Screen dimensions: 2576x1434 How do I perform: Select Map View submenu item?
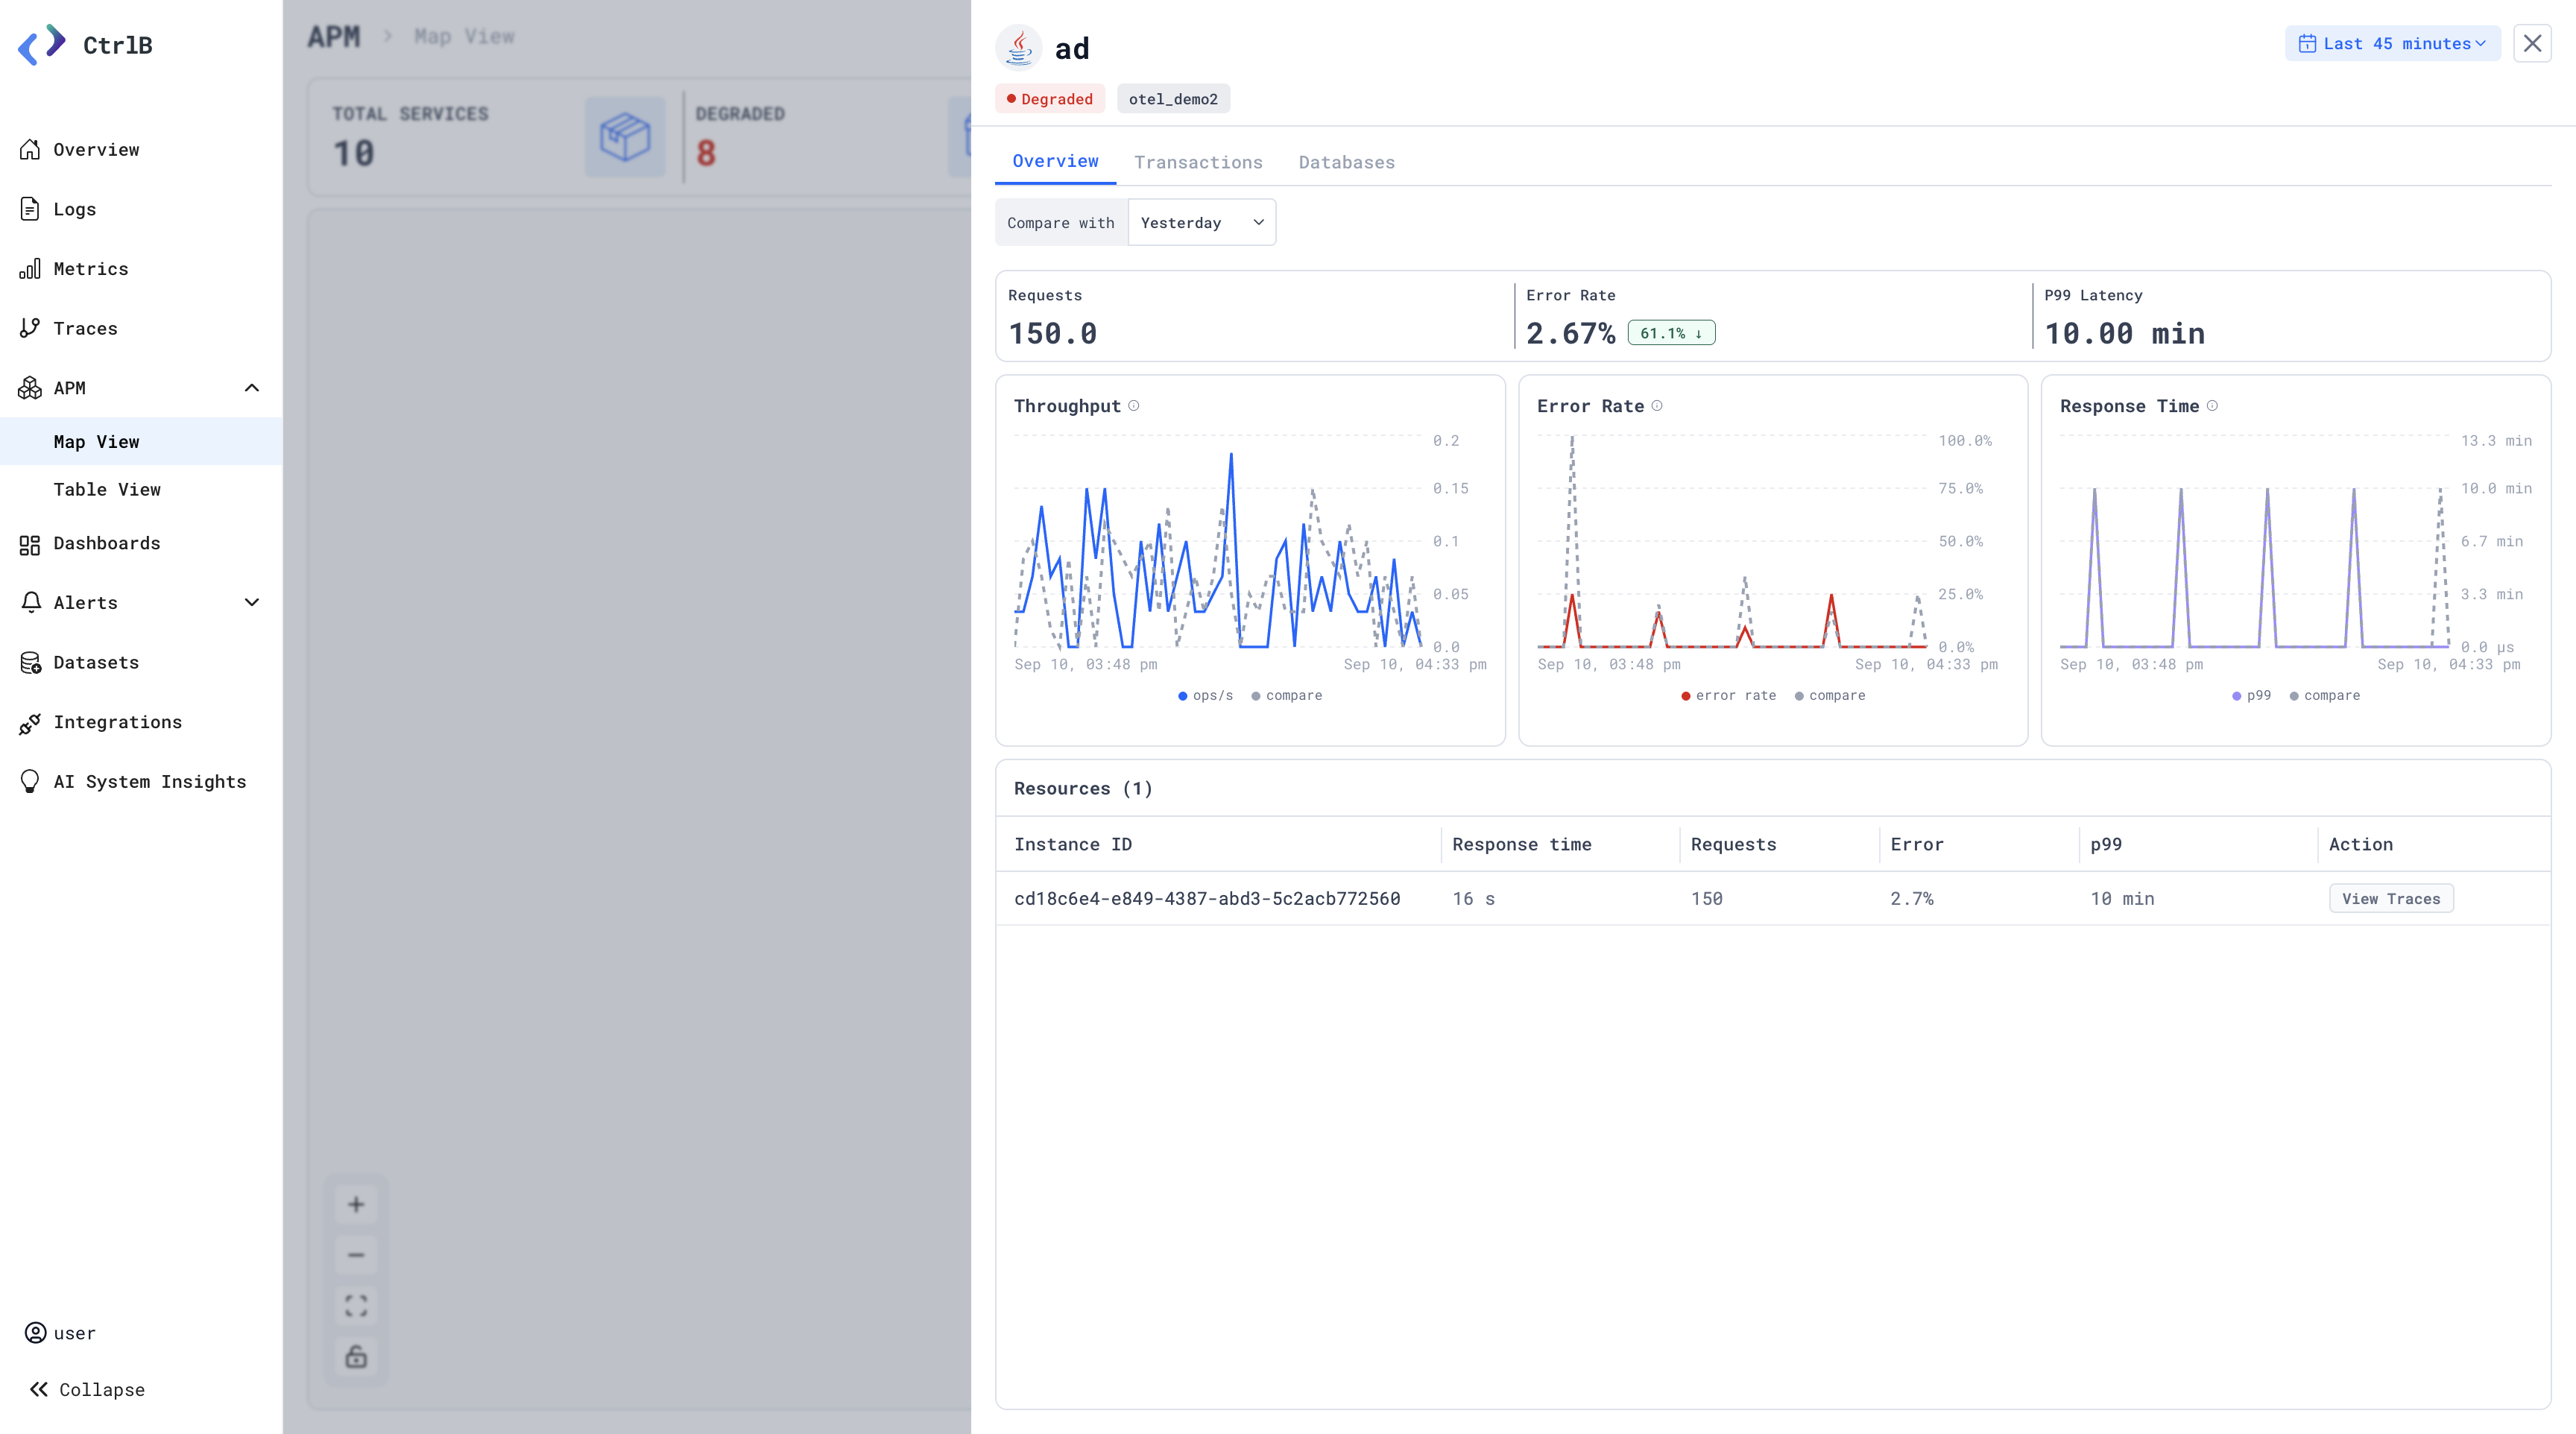click(x=141, y=441)
